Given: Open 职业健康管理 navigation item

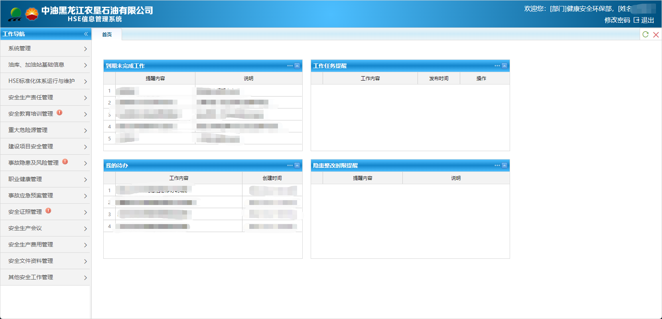Looking at the screenshot, I should click(x=45, y=179).
